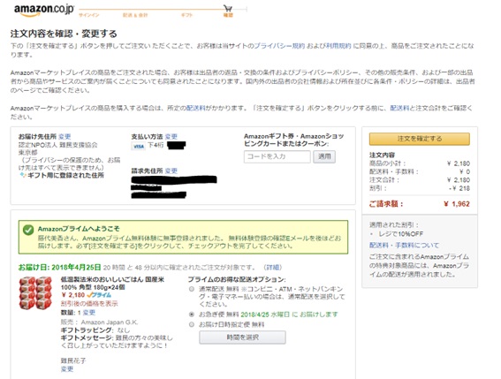Image resolution: width=501 pixels, height=379 pixels.
Task: Open the rice product thumbnail image
Action: (x=35, y=292)
